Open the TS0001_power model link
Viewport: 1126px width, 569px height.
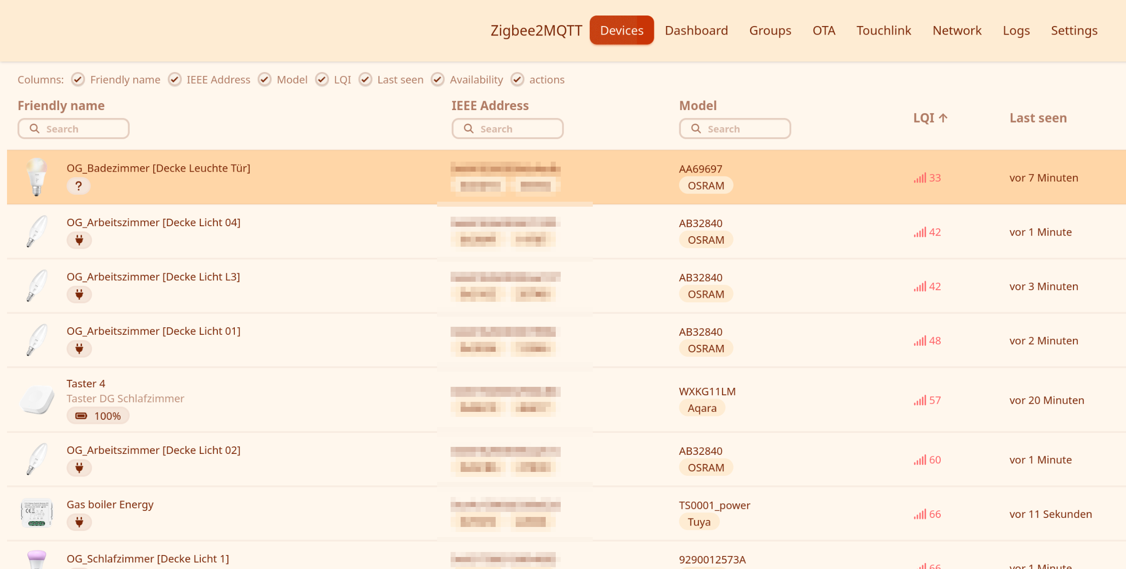(x=714, y=505)
